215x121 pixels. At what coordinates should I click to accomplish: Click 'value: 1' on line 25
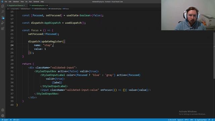coord(40,49)
